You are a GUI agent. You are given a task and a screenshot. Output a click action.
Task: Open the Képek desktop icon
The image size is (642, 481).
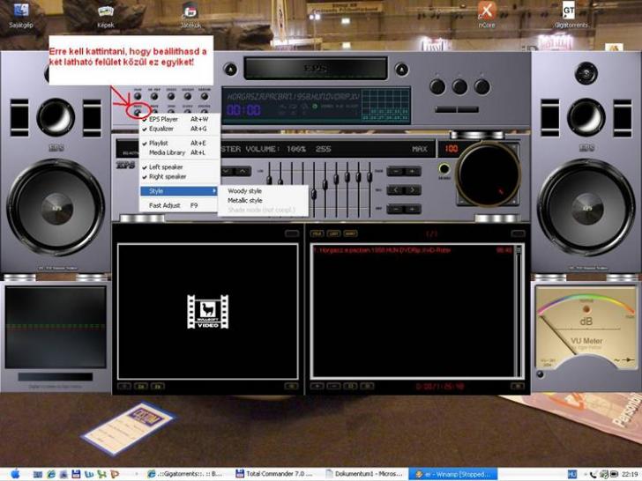(105, 11)
